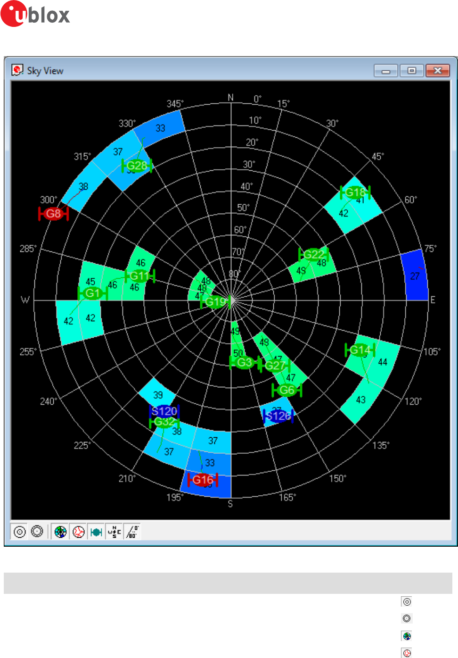458x658 pixels.
Task: Click the 45° azimuth label
Action: point(378,157)
